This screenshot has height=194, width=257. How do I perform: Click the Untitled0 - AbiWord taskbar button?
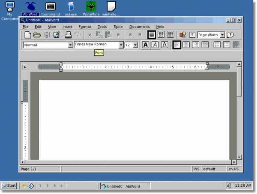[125, 186]
